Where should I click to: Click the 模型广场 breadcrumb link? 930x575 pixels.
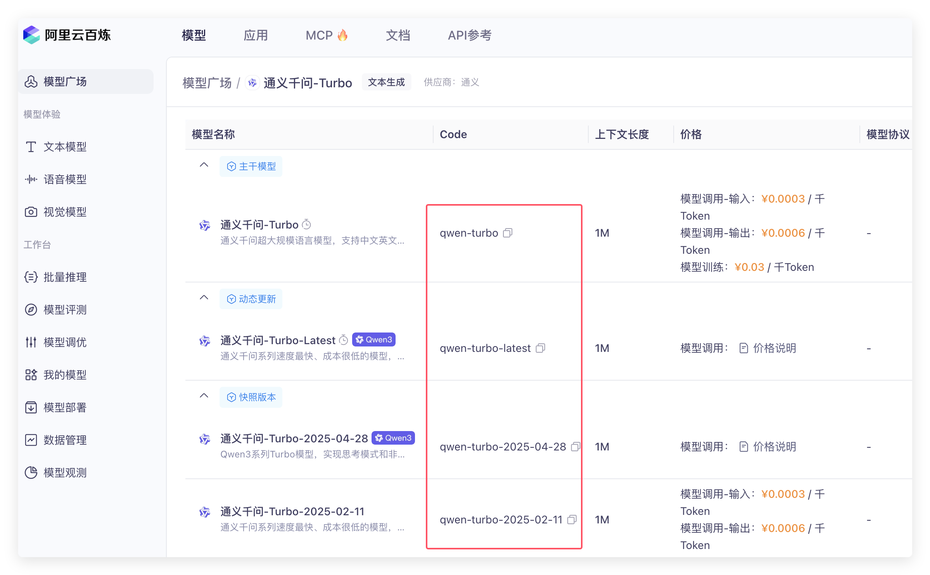pos(207,83)
